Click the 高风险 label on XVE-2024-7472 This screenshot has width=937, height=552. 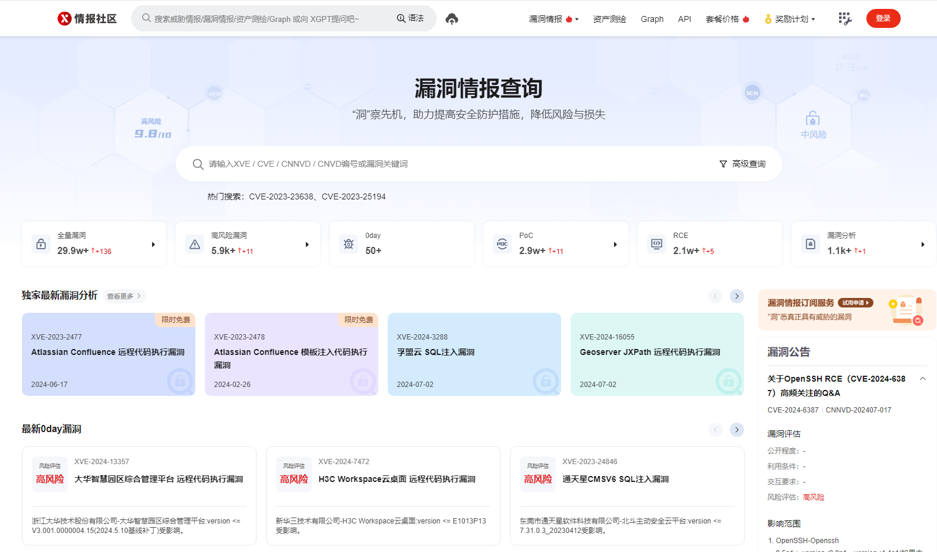coord(294,479)
